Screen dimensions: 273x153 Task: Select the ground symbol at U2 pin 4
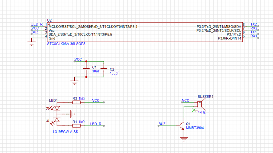32,43
